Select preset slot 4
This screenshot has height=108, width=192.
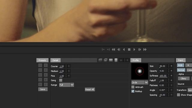tap(46, 70)
